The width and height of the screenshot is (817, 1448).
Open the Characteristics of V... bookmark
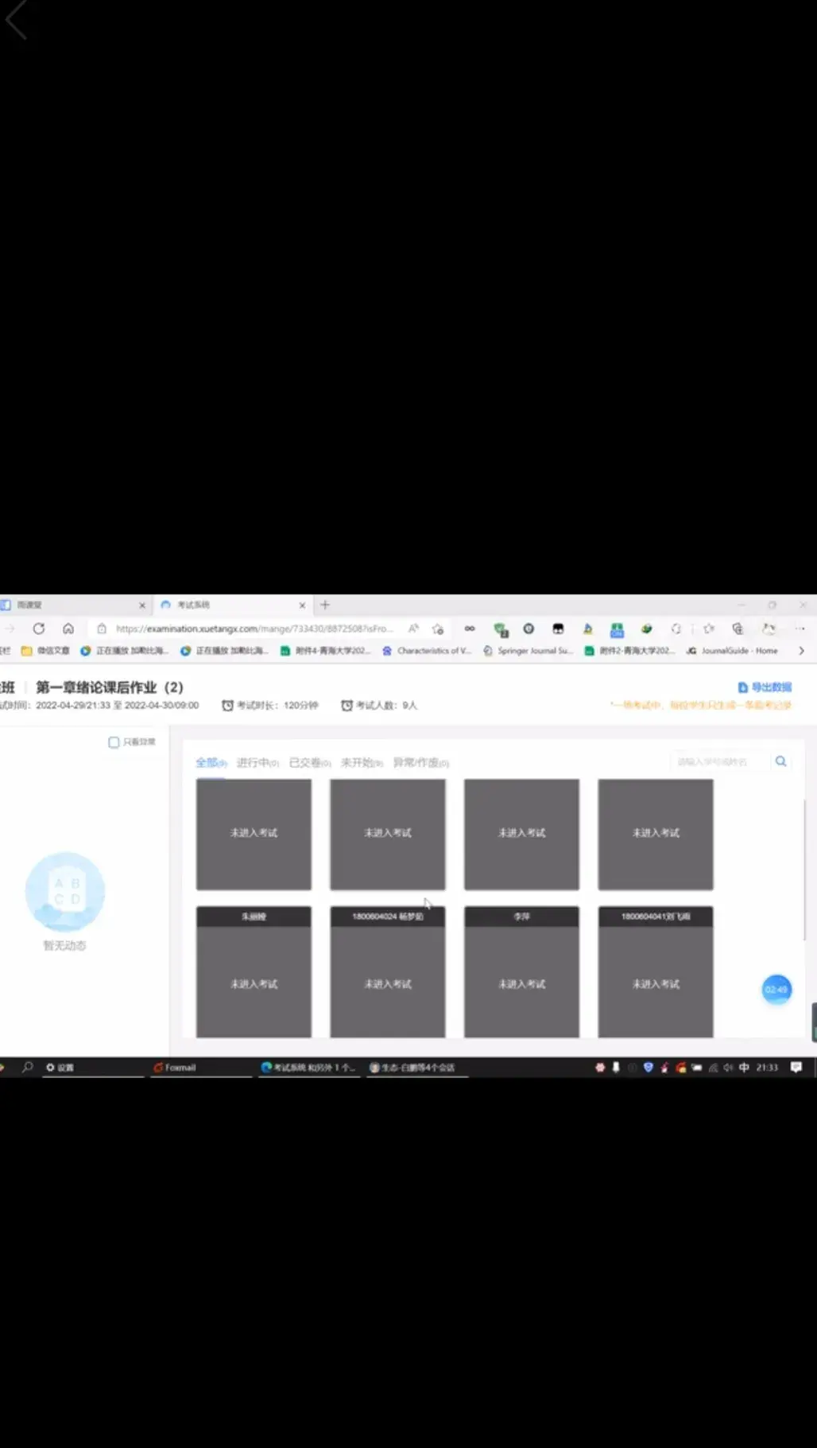427,651
